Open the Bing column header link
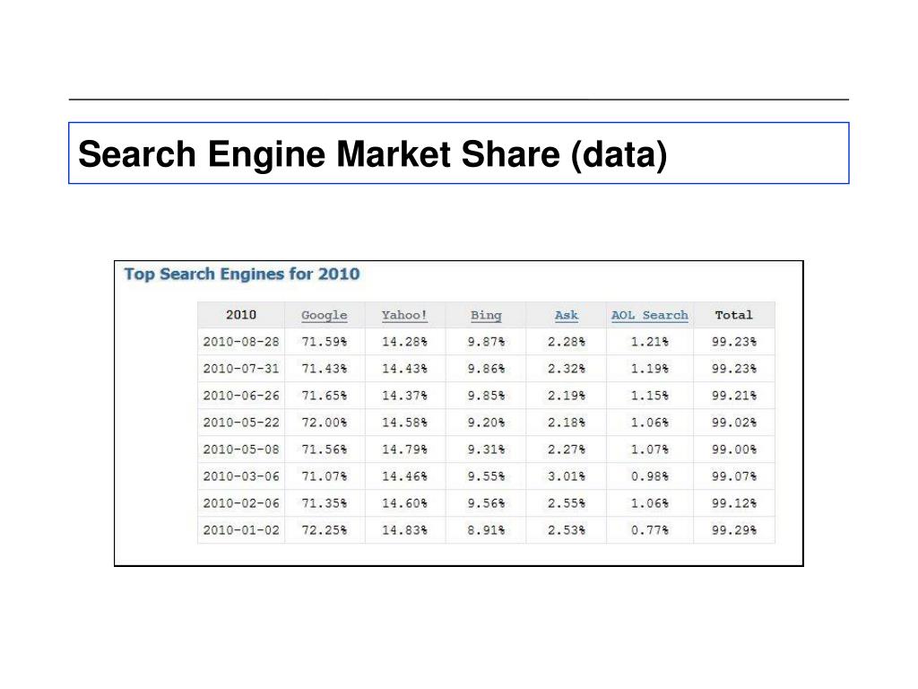Image resolution: width=918 pixels, height=689 pixels. (486, 315)
